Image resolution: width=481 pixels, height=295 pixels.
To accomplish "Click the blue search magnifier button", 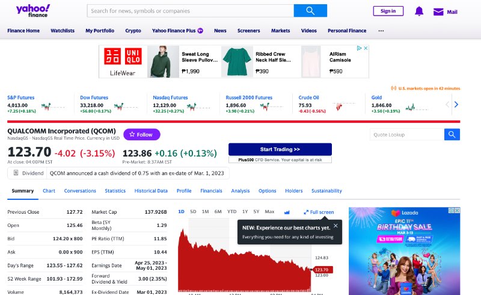I will [x=310, y=11].
